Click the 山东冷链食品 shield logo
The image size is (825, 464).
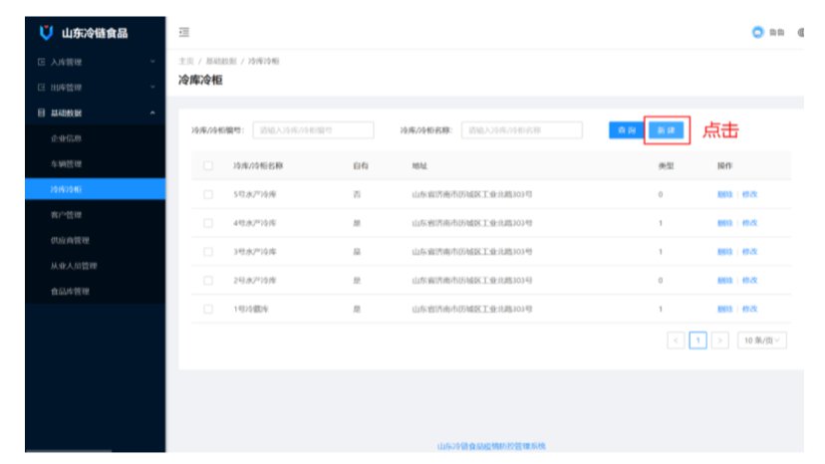tap(45, 32)
